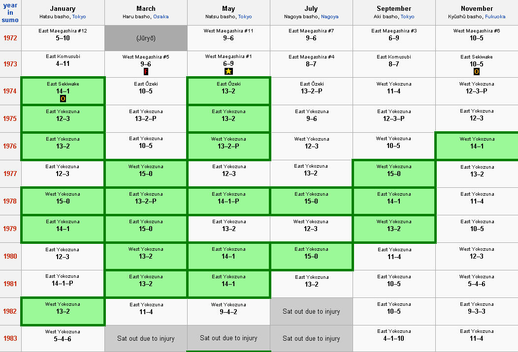Follow the year in sumo header link
Screen dimensions: 518x352
pos(10,12)
